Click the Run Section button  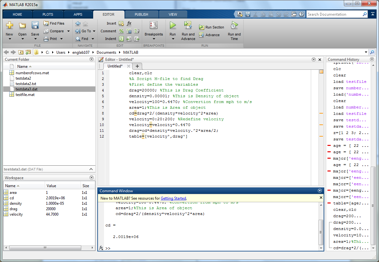click(x=211, y=27)
